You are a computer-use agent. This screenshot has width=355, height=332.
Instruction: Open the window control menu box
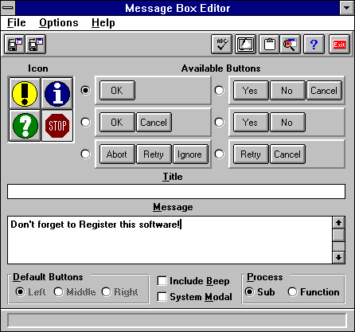[9, 8]
